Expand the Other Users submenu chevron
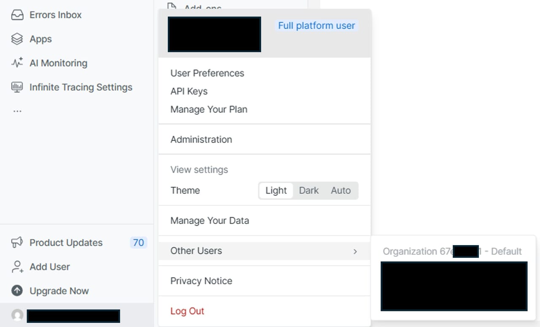Viewport: 540px width, 327px height. pyautogui.click(x=355, y=251)
